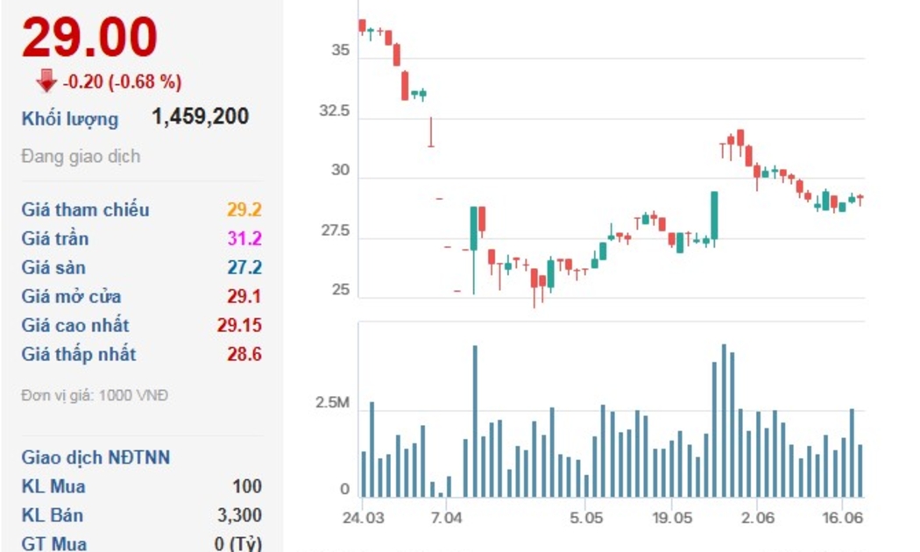Open the Giao dịch NĐTNN section heading
Image resolution: width=920 pixels, height=552 pixels.
pos(96,457)
